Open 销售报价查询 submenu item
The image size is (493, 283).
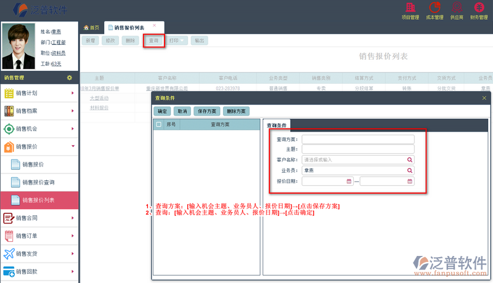pyautogui.click(x=39, y=182)
